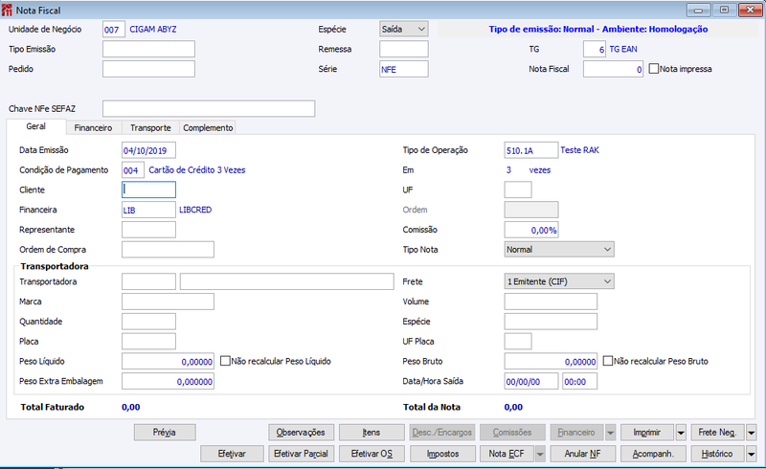Open the Impostos button

442,454
